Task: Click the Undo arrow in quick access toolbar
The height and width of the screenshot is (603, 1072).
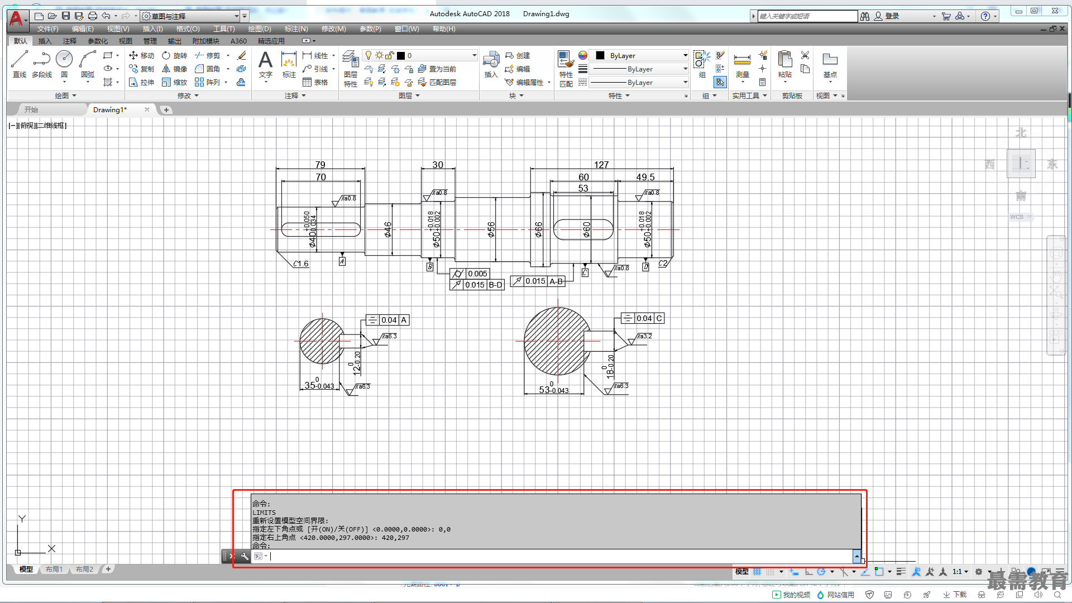Action: pos(106,16)
